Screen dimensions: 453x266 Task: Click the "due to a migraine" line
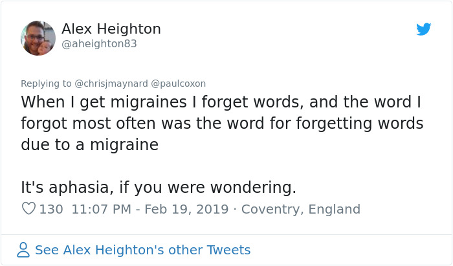(89, 145)
